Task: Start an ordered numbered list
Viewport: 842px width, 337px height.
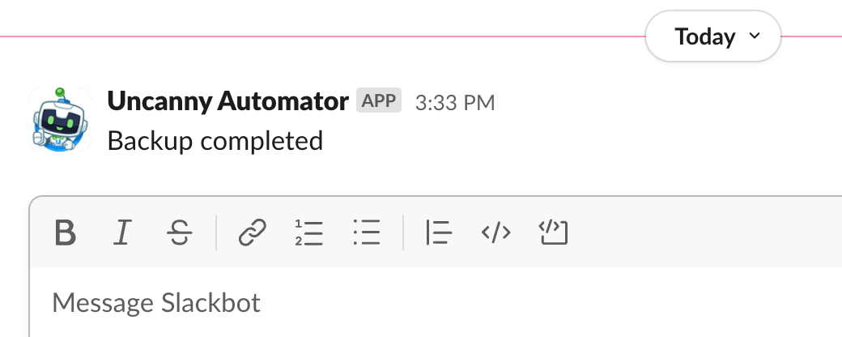Action: click(x=309, y=233)
